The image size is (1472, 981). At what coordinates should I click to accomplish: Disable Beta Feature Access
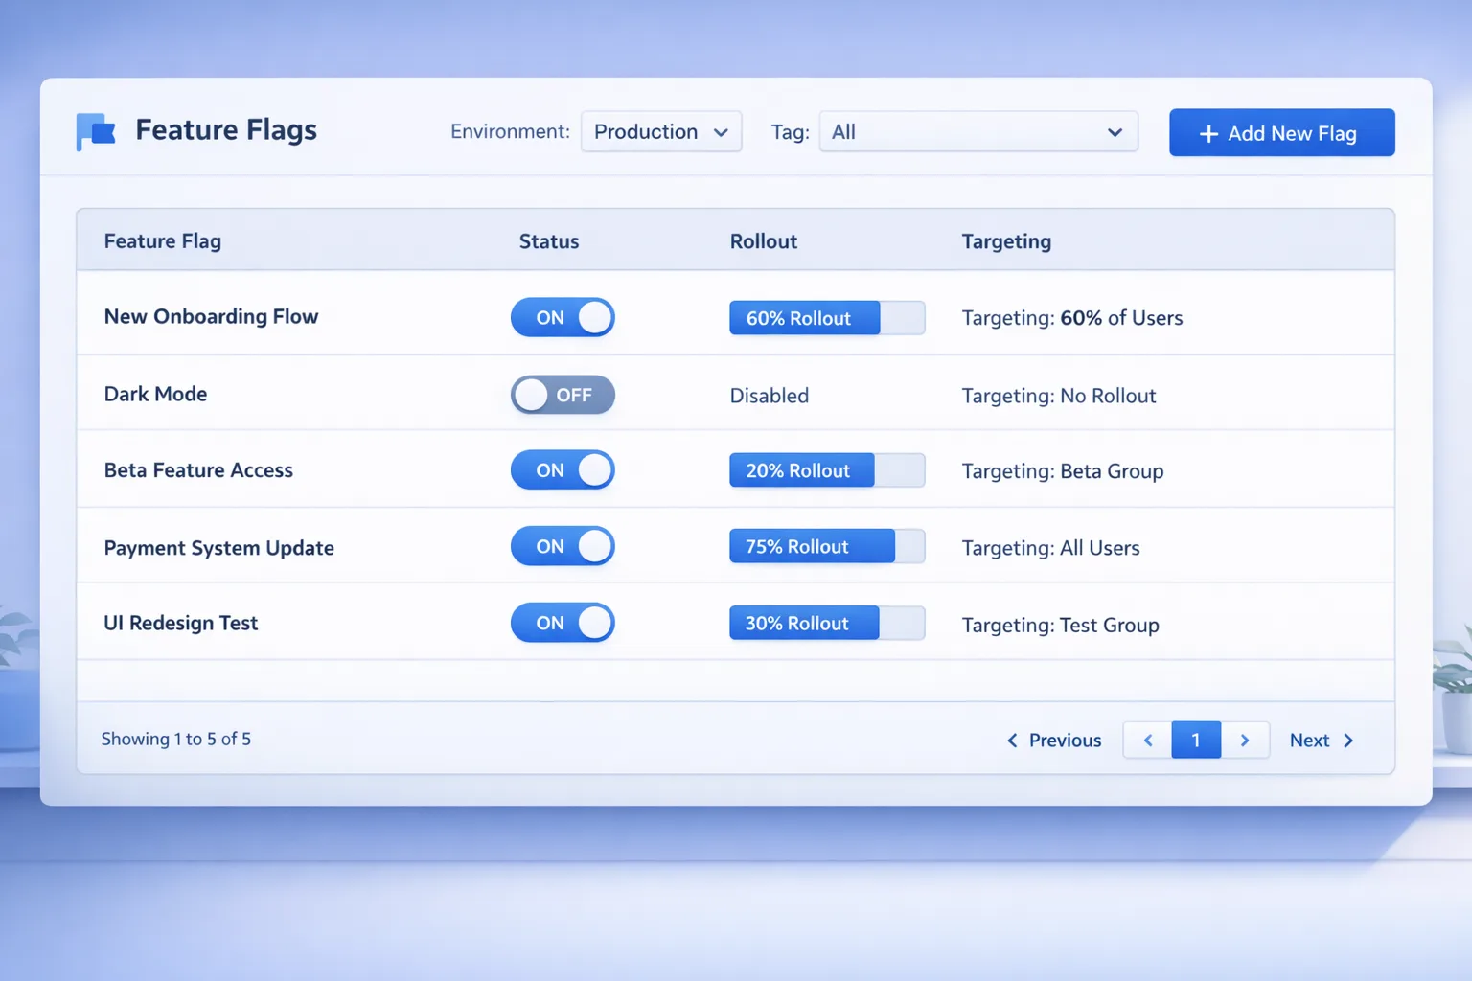(x=563, y=469)
